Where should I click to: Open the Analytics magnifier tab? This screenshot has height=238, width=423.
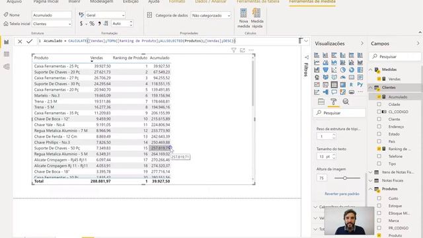tap(346, 102)
